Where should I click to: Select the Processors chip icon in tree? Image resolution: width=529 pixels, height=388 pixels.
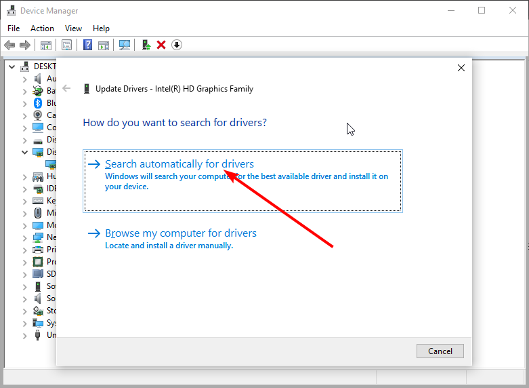click(38, 262)
